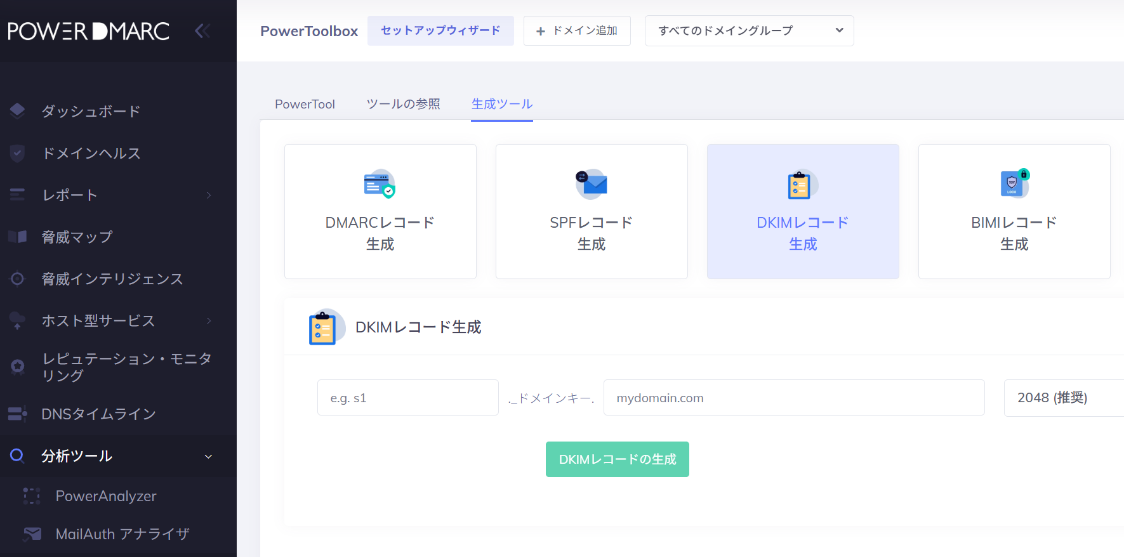Expand the レポート submenu arrow

click(x=209, y=195)
